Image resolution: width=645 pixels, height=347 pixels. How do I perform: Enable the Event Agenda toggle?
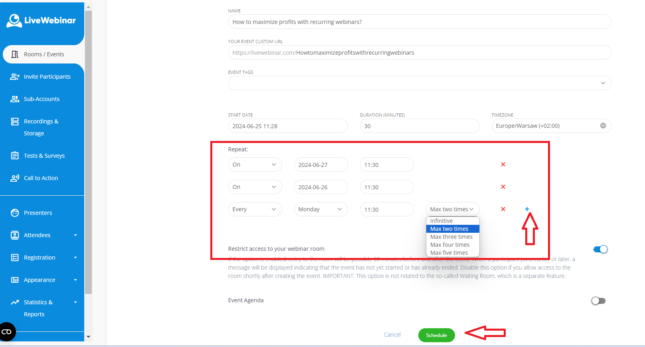598,301
